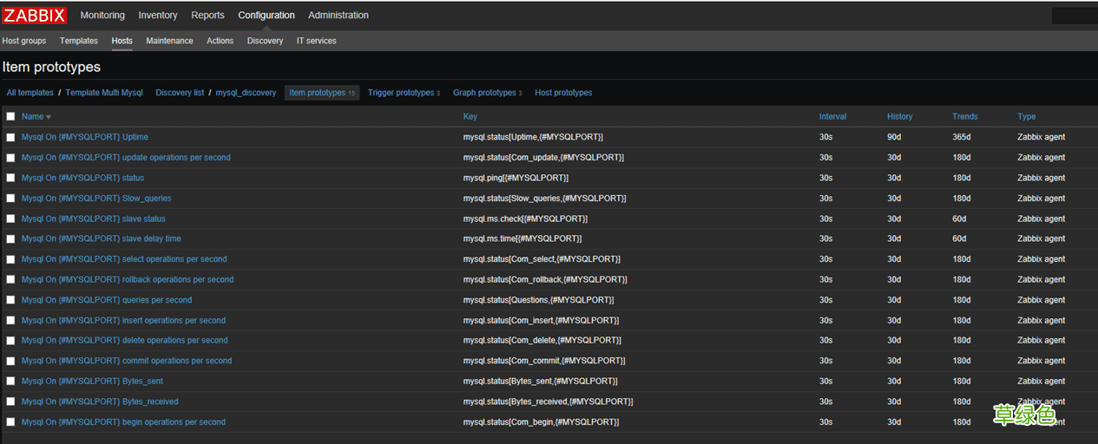
Task: Check the Mysql Uptime item checkbox
Action: (10, 137)
